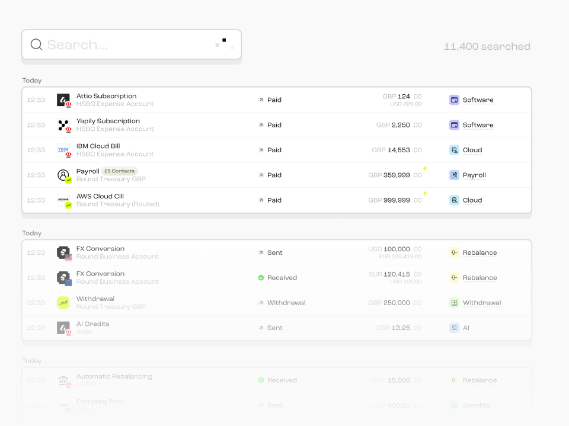Click the Yapily Subscription logo icon
Viewport: 569px width, 426px height.
63,125
